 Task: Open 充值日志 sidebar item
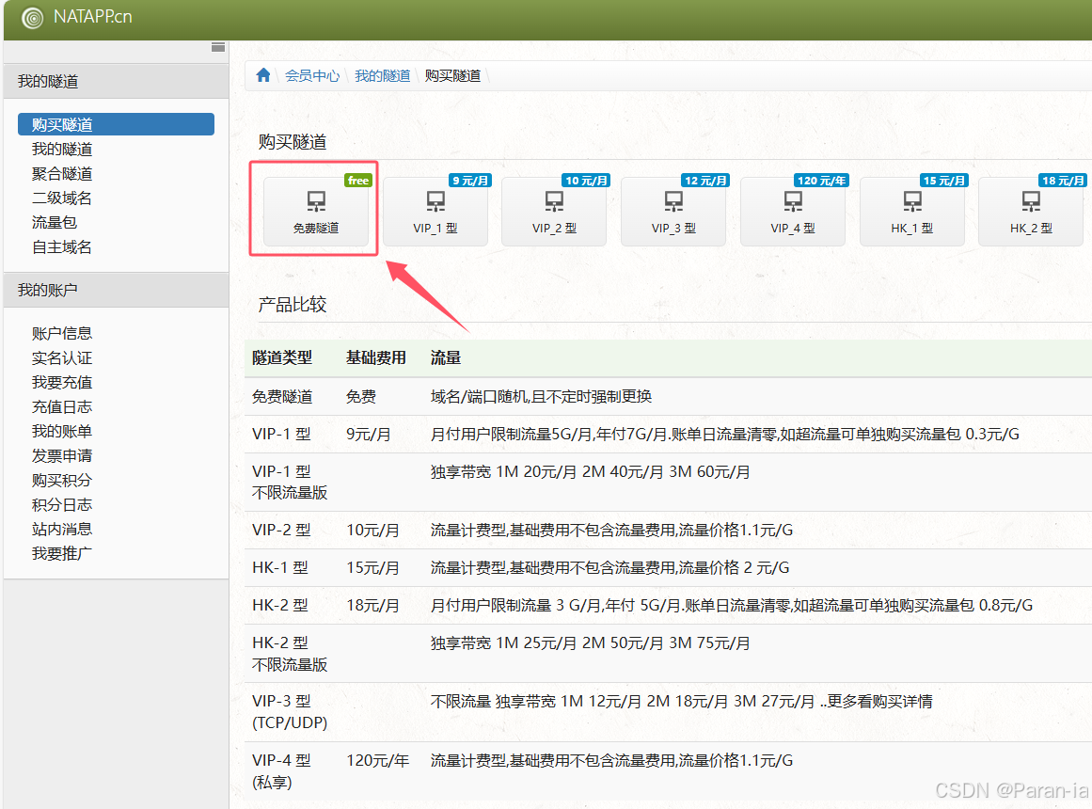coord(62,407)
